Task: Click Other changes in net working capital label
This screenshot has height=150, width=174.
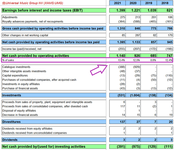Action: pyautogui.click(x=25, y=35)
